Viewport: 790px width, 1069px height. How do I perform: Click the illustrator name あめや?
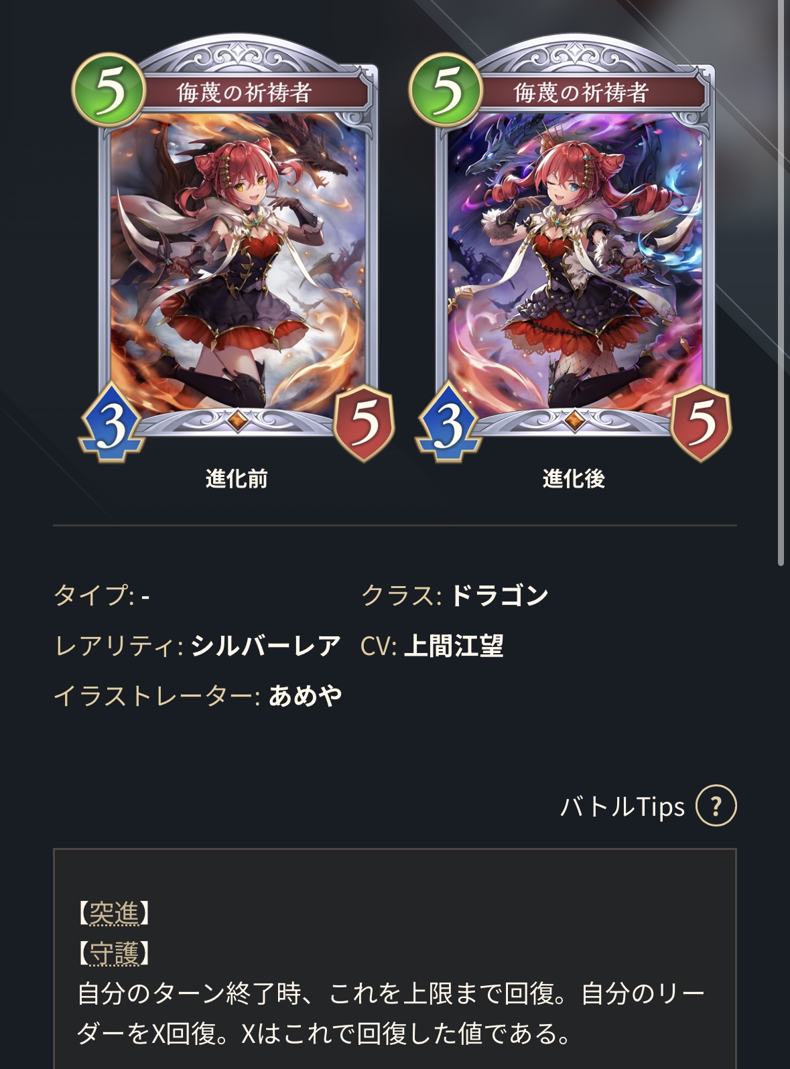point(306,695)
